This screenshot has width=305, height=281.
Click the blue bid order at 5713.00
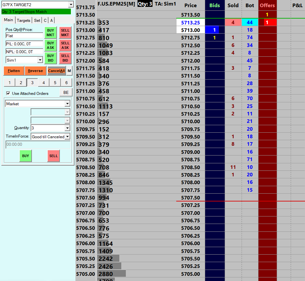point(212,30)
